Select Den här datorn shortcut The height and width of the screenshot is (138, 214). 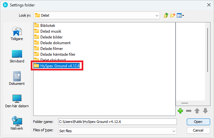pyautogui.click(x=17, y=101)
